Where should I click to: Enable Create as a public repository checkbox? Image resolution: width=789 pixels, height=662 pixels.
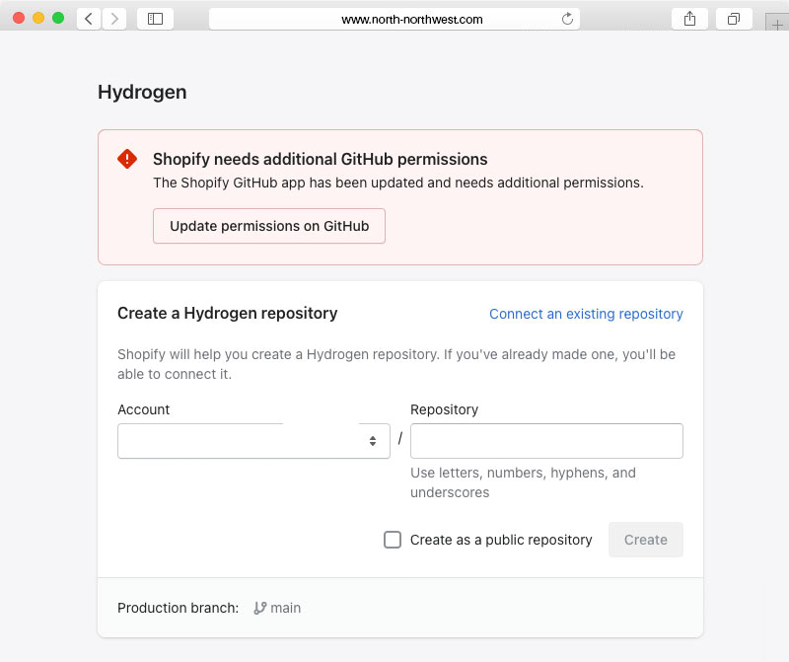point(393,540)
